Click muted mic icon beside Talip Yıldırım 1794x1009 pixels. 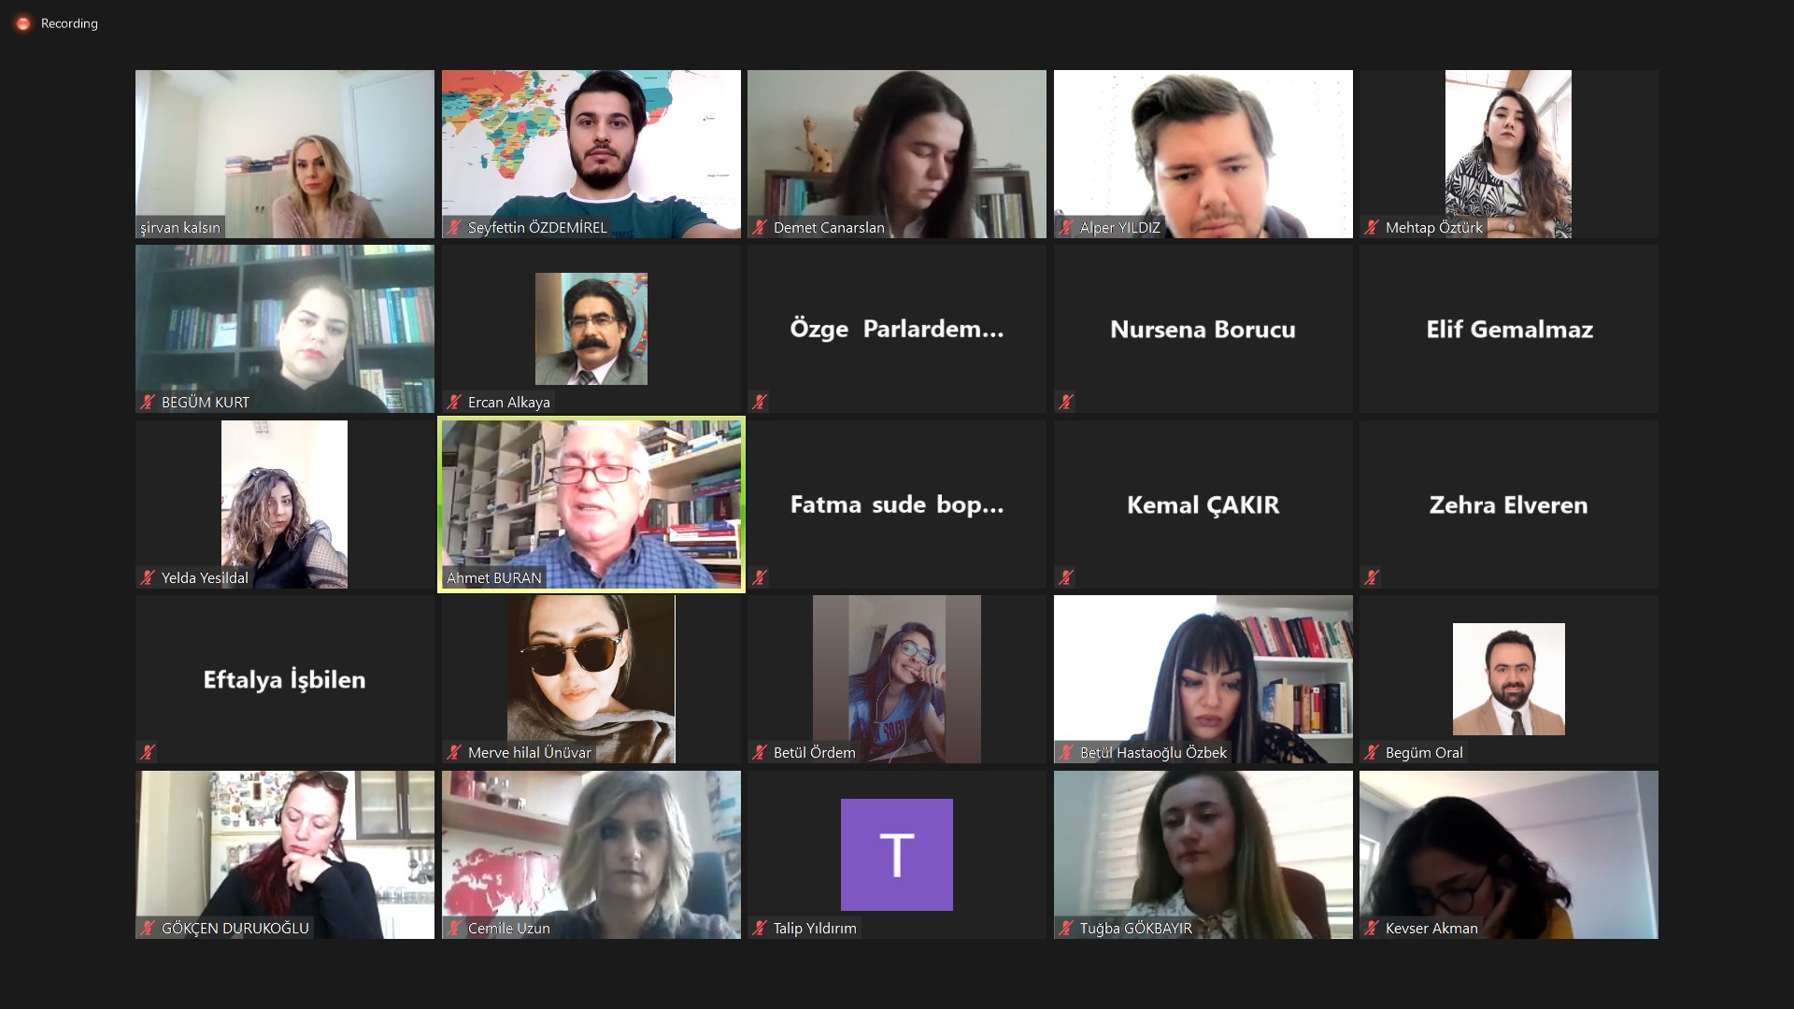(760, 928)
